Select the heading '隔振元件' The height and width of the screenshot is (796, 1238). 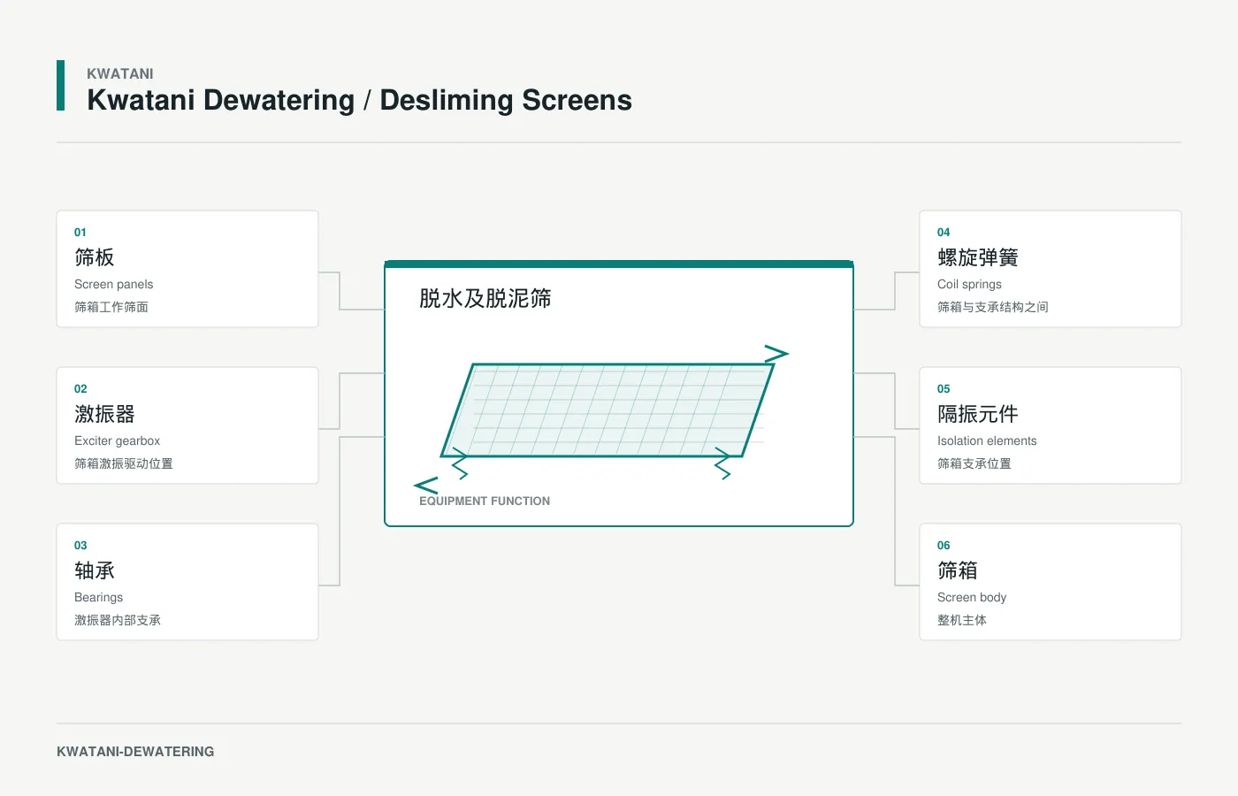[x=978, y=414]
